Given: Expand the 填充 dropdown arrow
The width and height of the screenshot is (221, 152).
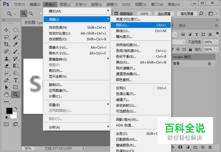Looking at the screenshot, I should click(x=216, y=50).
